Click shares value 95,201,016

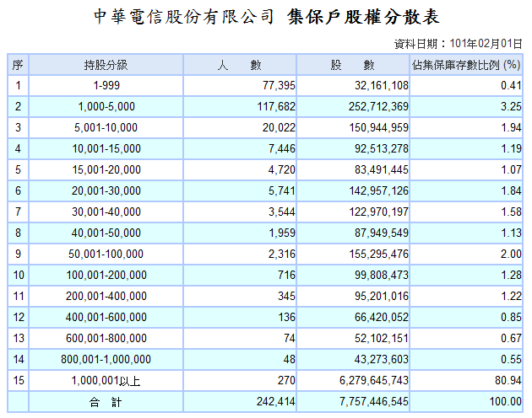(382, 297)
